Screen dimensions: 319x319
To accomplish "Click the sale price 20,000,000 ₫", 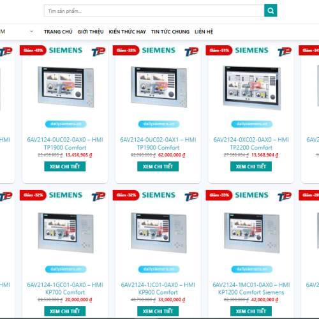I will (x=78, y=300).
